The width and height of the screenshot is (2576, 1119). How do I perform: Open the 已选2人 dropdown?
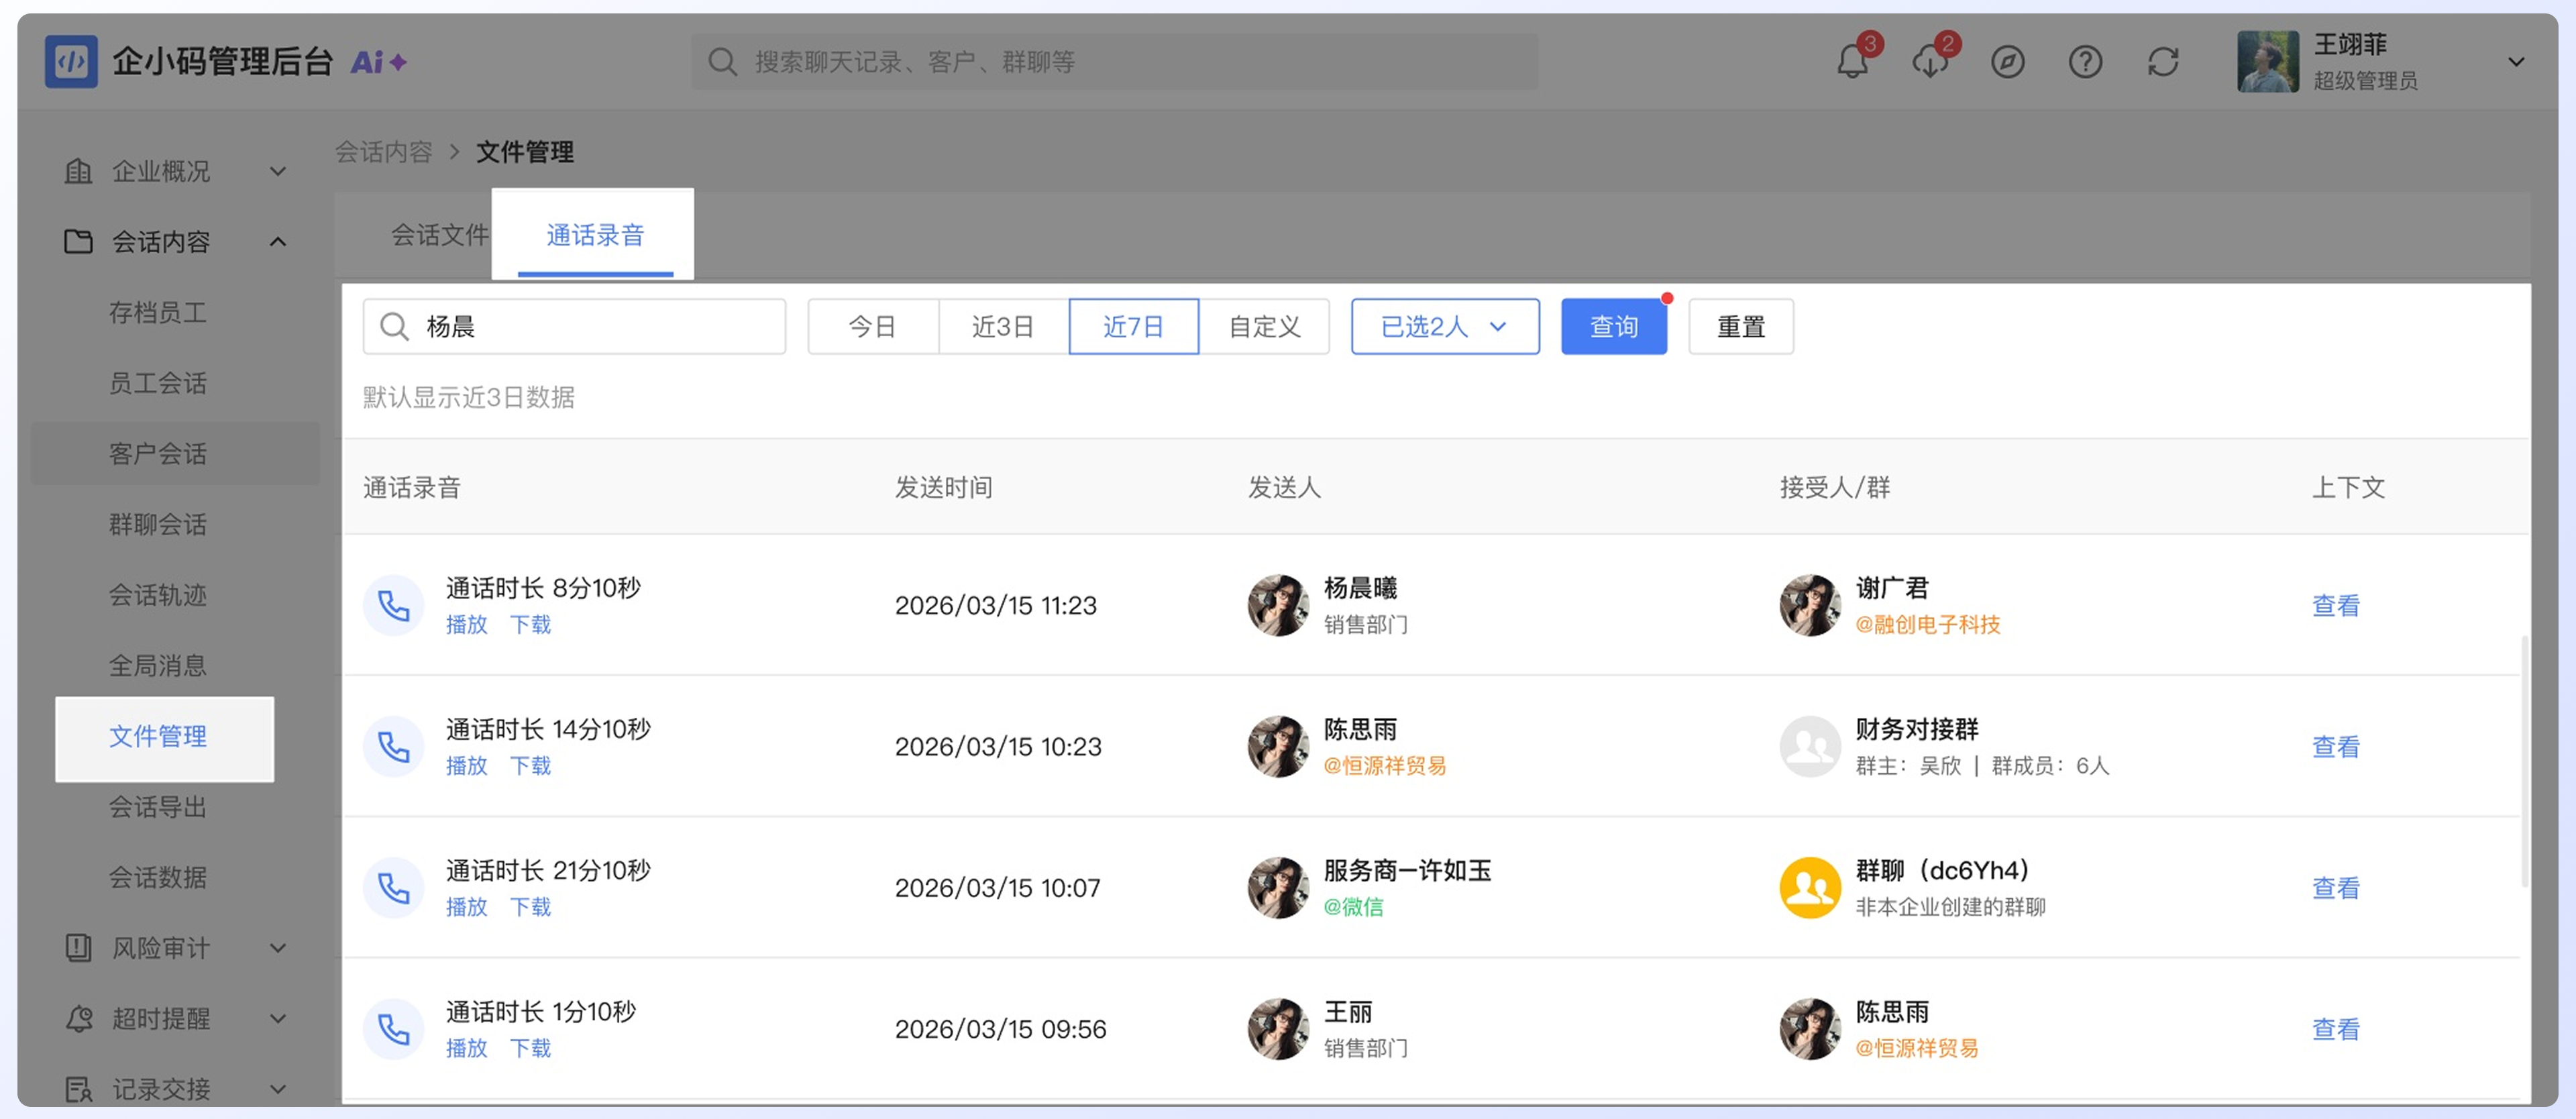point(1445,327)
